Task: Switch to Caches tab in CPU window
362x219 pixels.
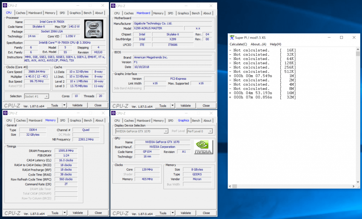Action: click(x=21, y=13)
